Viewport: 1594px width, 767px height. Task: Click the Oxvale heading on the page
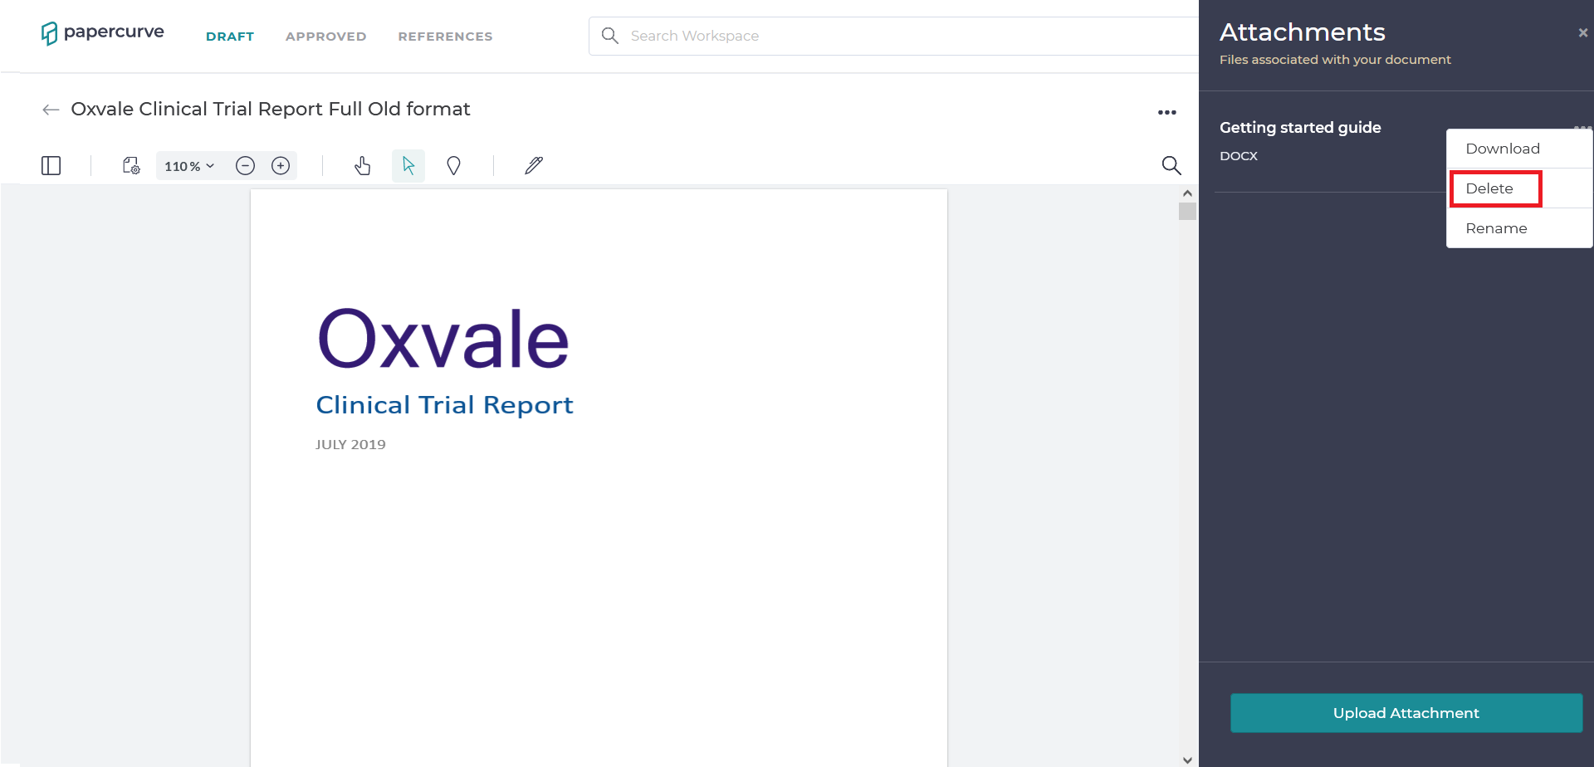click(x=443, y=339)
